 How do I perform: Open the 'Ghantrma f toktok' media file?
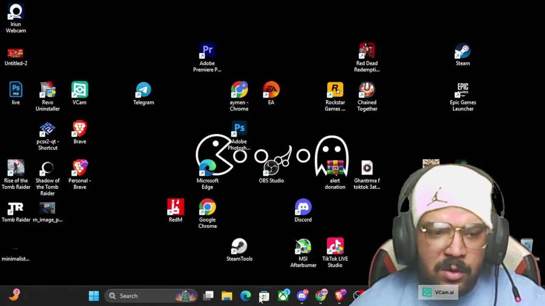click(x=367, y=175)
